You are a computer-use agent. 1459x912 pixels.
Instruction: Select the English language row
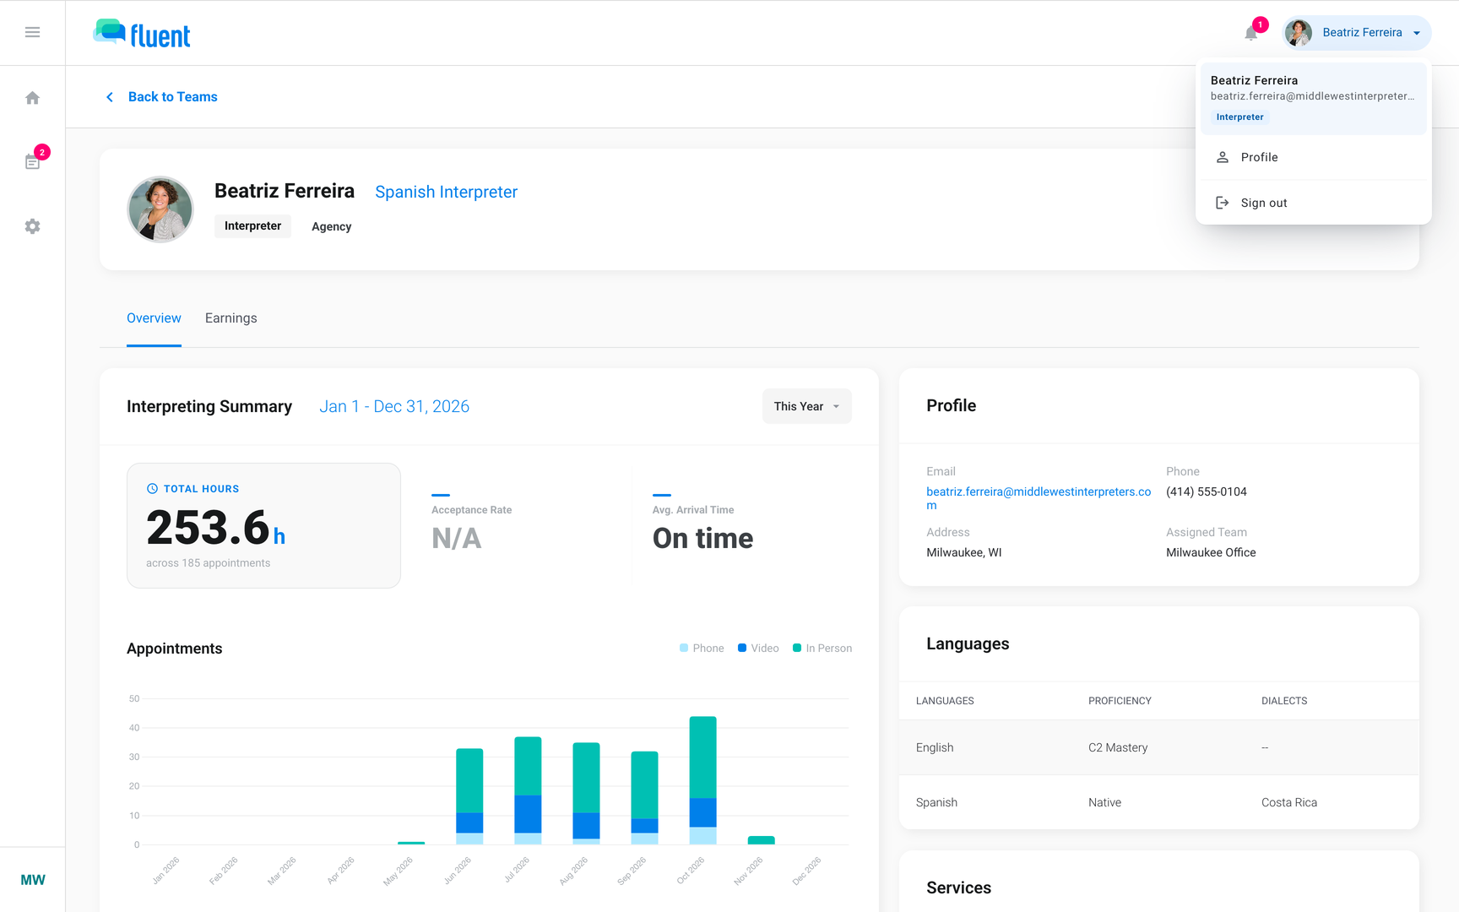[1159, 747]
